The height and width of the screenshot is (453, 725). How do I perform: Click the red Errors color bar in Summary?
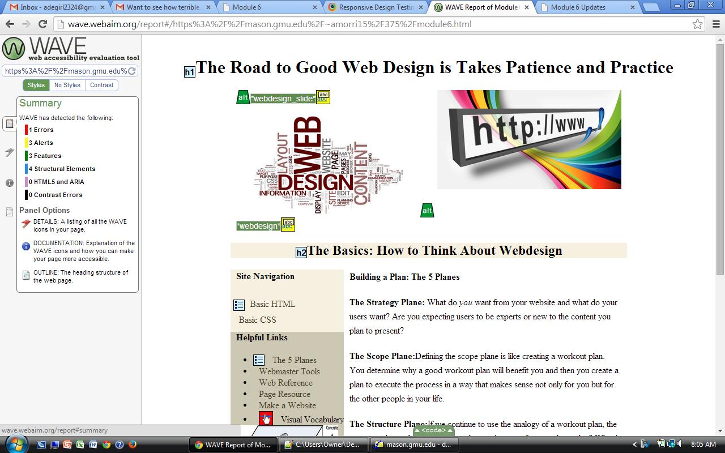[x=26, y=130]
